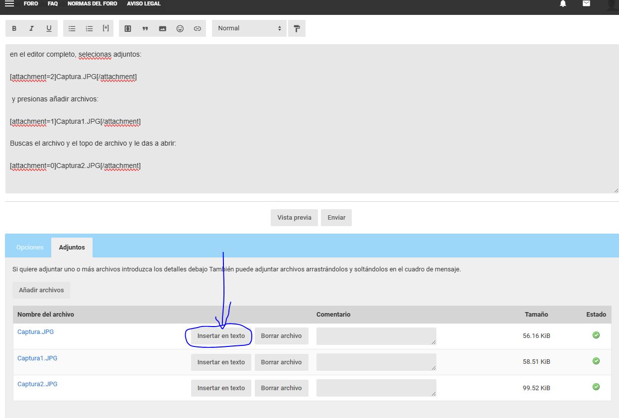Viewport: 619px width, 418px height.
Task: Open Normas del Foro in navigation bar
Action: 92,3
